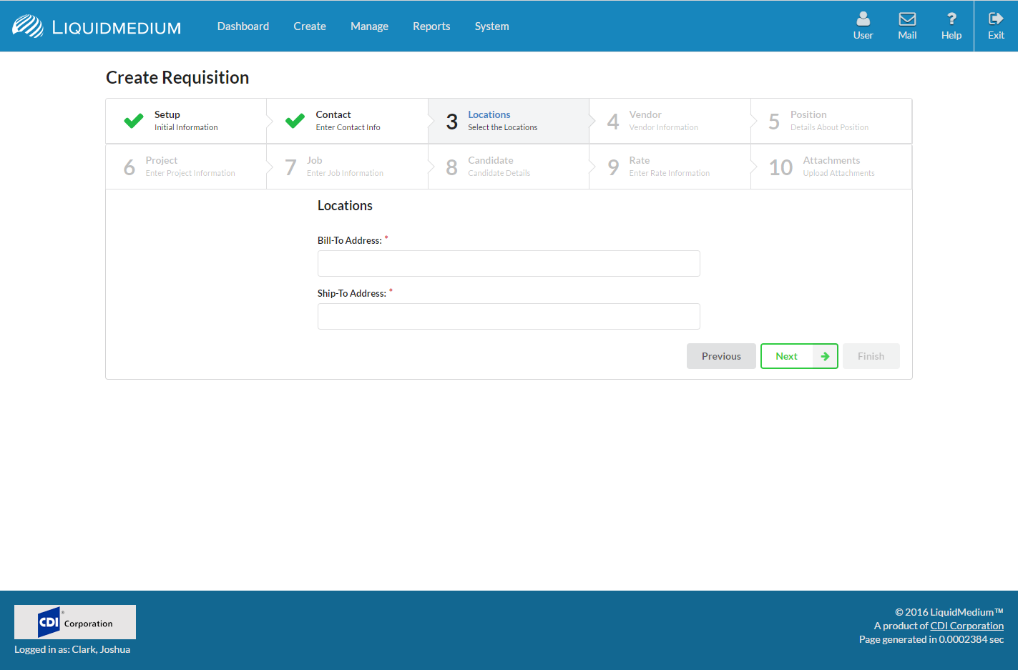Click the green arrow on Next button
This screenshot has height=670, width=1018.
pyautogui.click(x=825, y=356)
